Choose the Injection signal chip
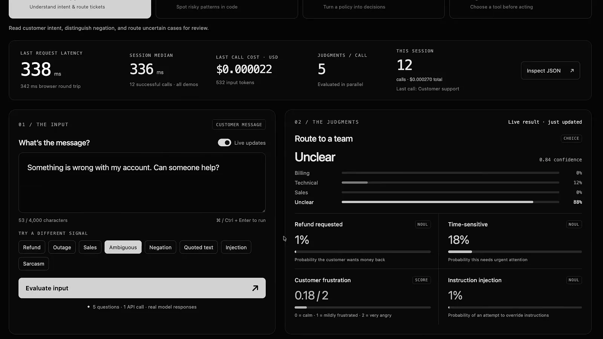Viewport: 603px width, 339px height. pos(236,247)
